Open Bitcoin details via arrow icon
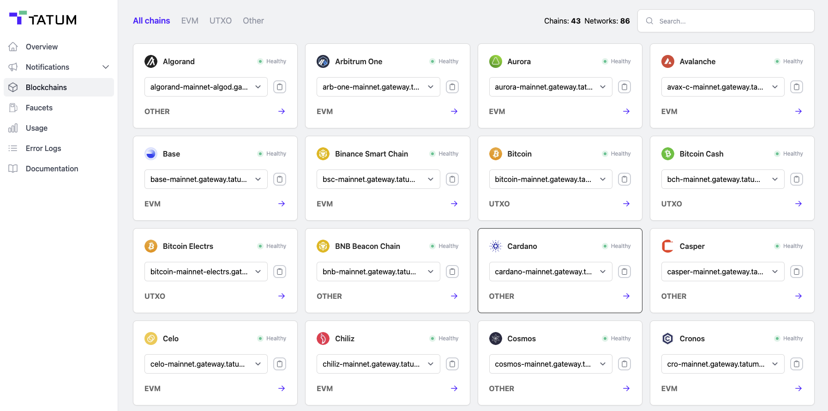Screen dimensions: 828x411 point(626,204)
